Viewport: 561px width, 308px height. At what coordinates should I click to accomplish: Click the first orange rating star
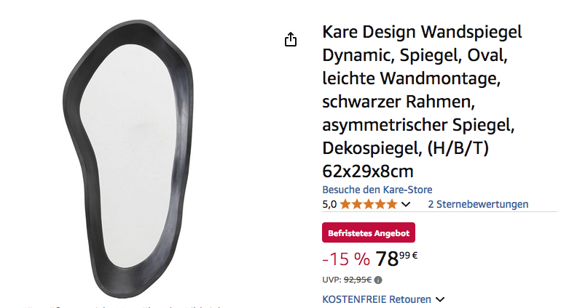(x=345, y=205)
